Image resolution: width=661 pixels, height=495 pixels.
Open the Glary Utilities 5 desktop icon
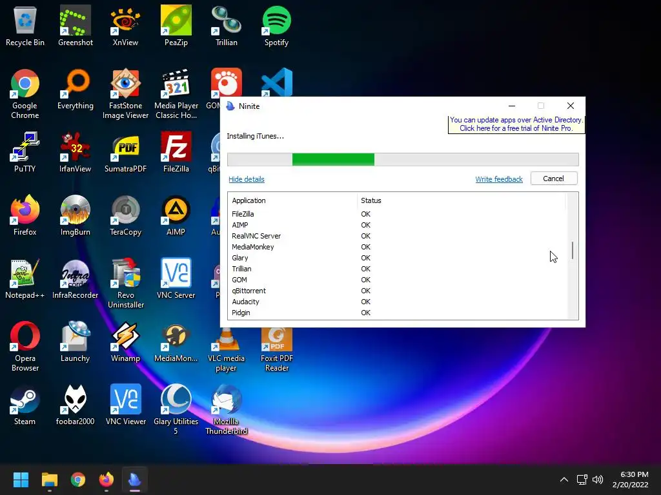(176, 410)
